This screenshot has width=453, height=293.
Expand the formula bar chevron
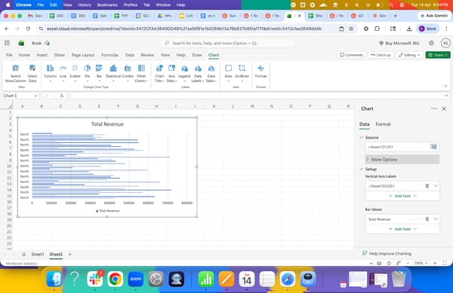tap(446, 96)
